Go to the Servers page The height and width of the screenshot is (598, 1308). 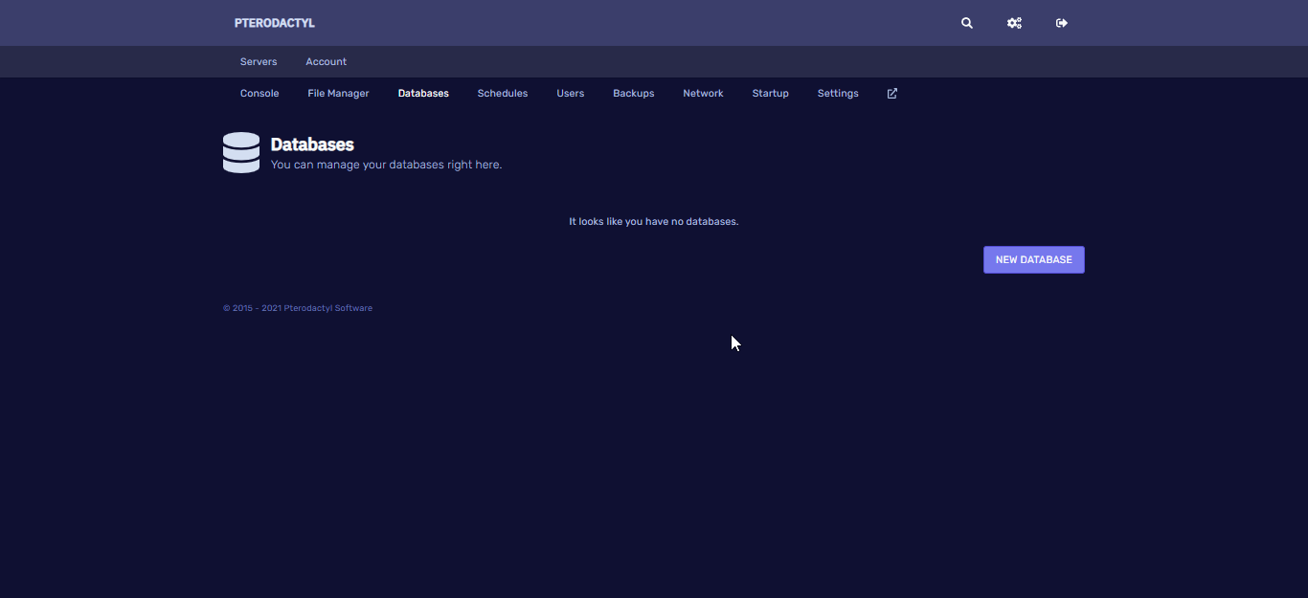(259, 62)
